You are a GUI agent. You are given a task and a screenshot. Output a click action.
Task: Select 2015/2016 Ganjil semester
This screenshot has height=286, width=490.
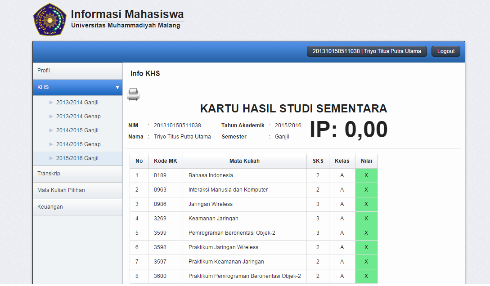(77, 158)
